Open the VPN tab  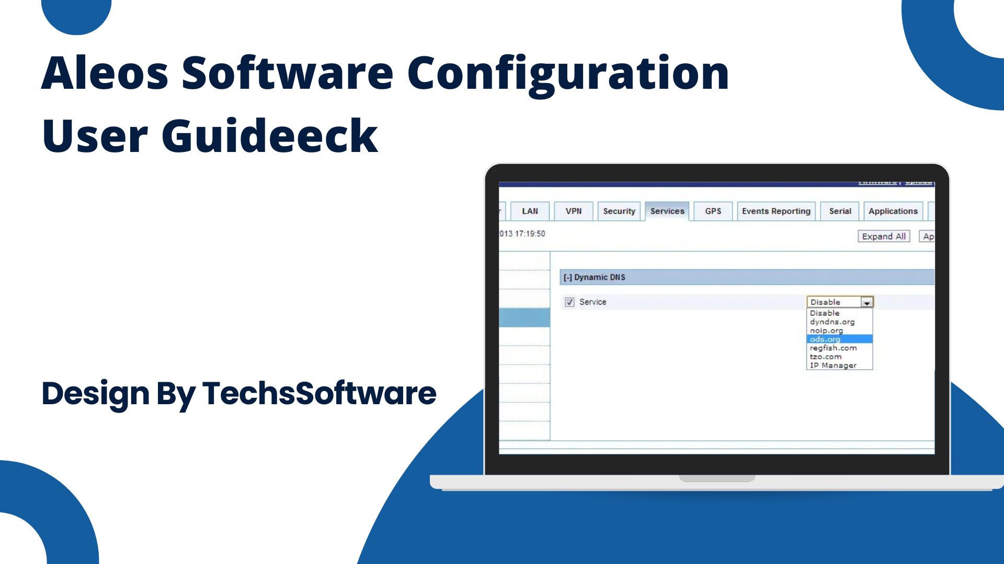tap(573, 211)
